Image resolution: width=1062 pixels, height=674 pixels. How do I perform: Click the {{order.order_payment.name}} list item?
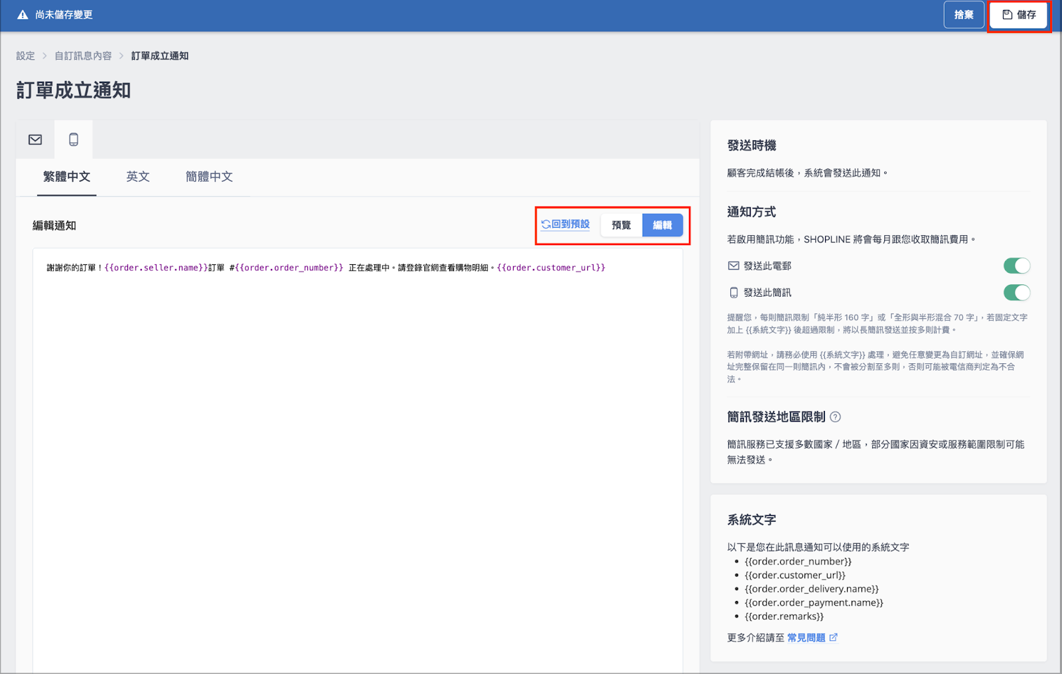click(x=814, y=603)
